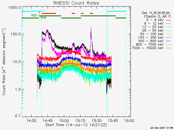Click the green 'RD6' label
The height and width of the screenshot is (130, 174).
pos(43,18)
